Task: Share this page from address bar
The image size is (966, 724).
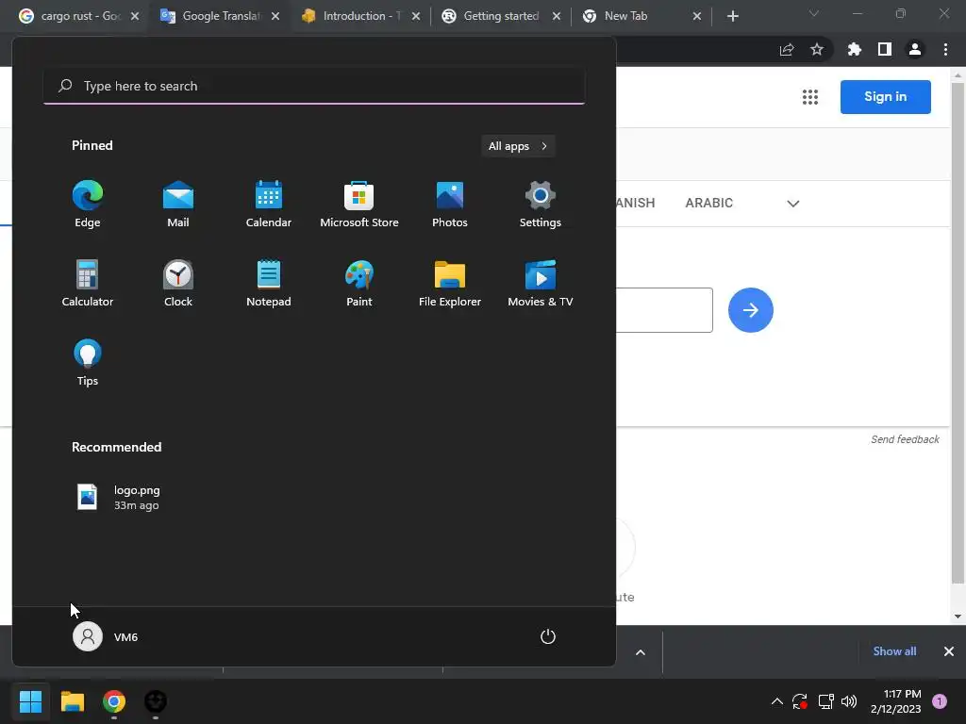Action: coord(787,50)
